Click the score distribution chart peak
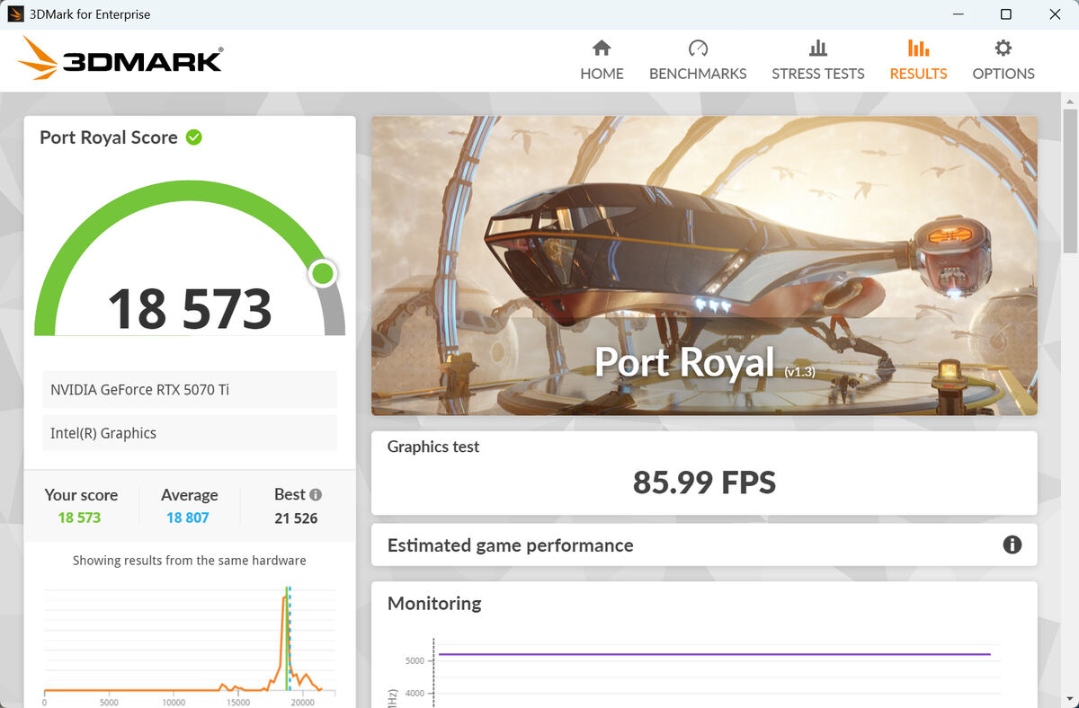The height and width of the screenshot is (708, 1079). click(x=286, y=595)
